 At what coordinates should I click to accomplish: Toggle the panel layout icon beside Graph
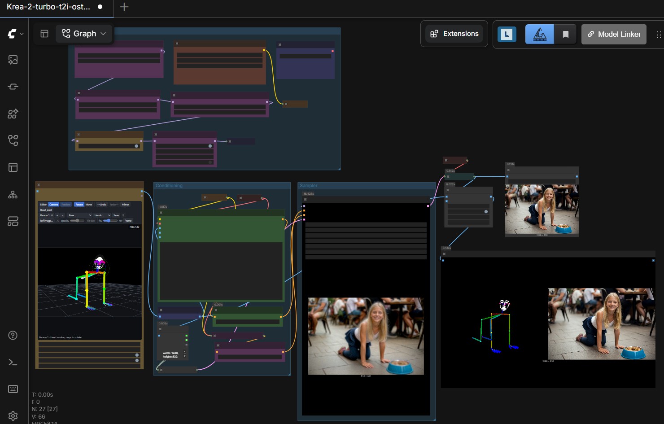[x=44, y=34]
